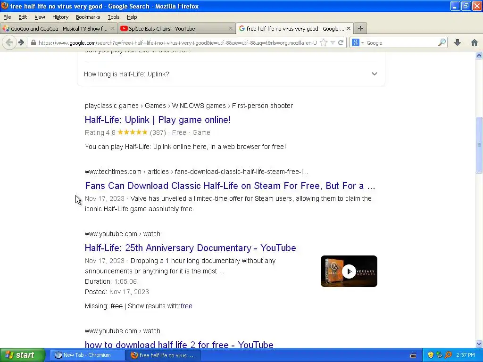Screen dimensions: 483x362
Task: Go back with the Back arrow button
Action: tap(9, 42)
